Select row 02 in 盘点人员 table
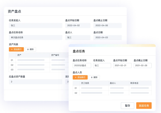The height and width of the screenshot is (113, 161). point(112,93)
